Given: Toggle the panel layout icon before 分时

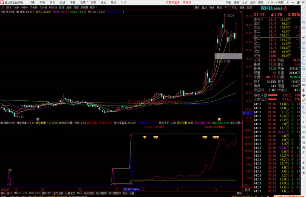Looking at the screenshot, I should (x=3, y=7).
